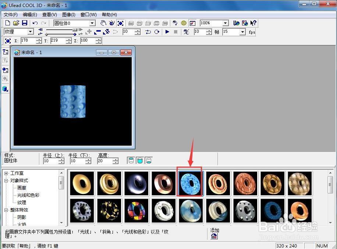Click the Y coordinate input field
The height and width of the screenshot is (249, 337).
[x=58, y=40]
